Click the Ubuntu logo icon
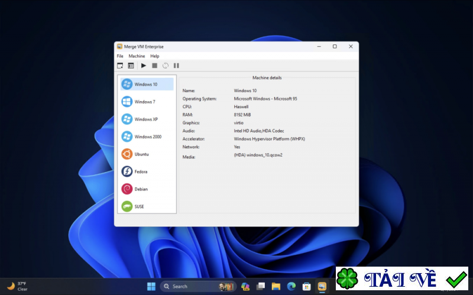 click(x=127, y=154)
